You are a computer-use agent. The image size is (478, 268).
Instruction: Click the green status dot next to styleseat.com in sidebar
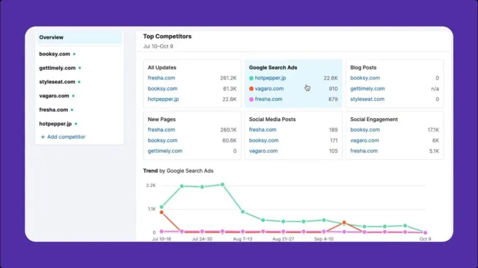(x=79, y=82)
